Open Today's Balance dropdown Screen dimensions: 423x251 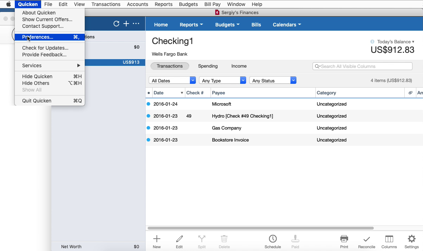pos(396,42)
